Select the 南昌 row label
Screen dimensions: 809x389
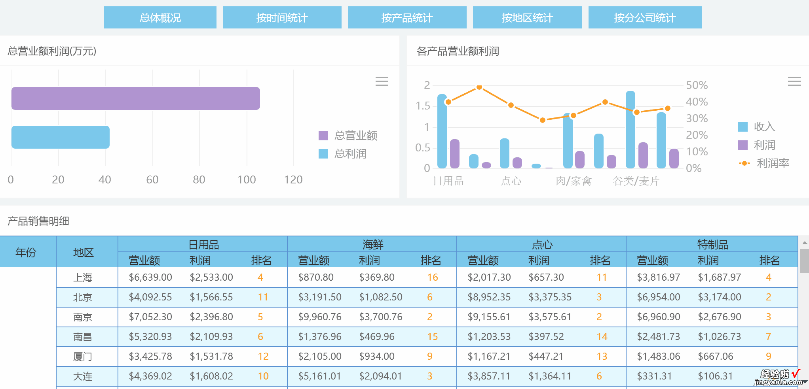(x=83, y=337)
